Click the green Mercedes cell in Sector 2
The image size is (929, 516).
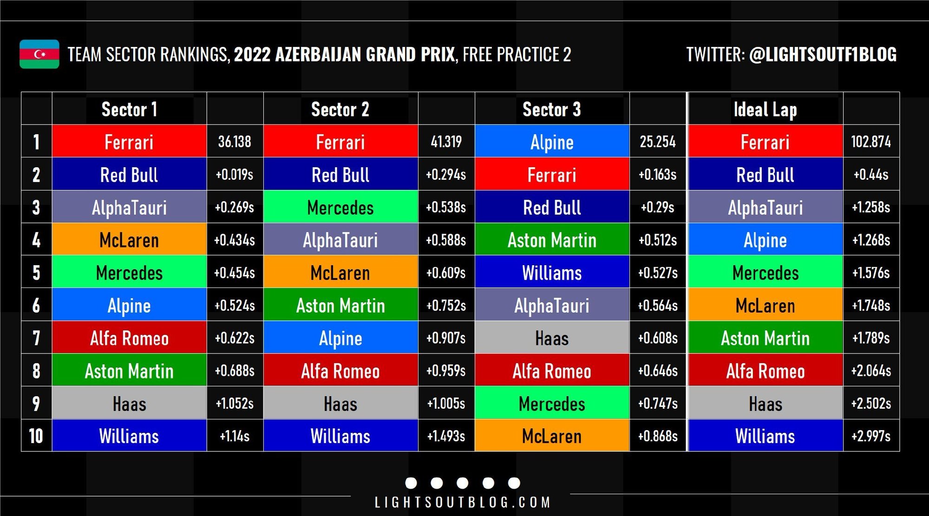tap(340, 207)
